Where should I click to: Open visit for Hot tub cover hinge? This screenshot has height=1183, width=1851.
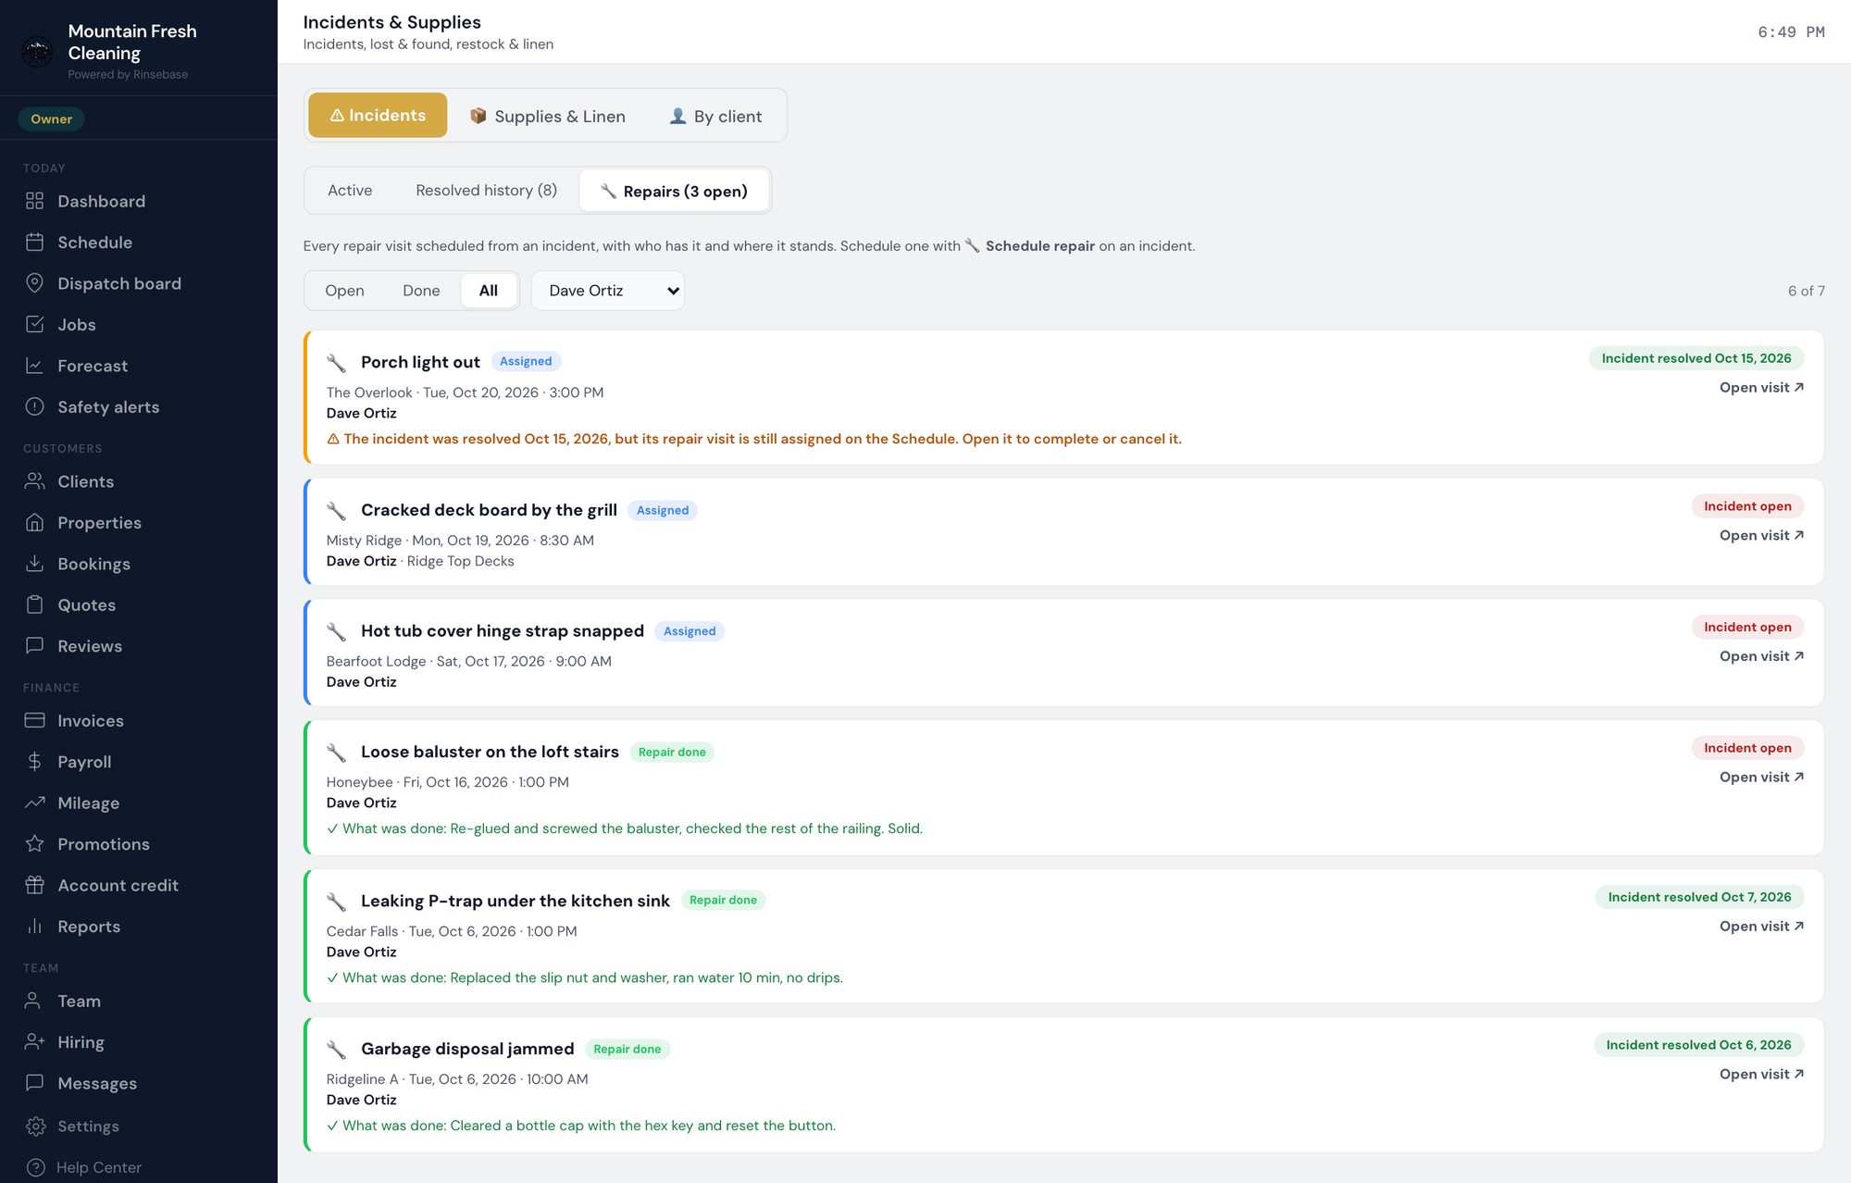[1761, 656]
